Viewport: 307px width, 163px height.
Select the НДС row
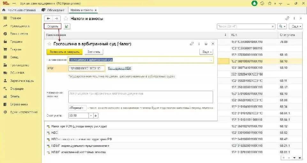pos(173,133)
